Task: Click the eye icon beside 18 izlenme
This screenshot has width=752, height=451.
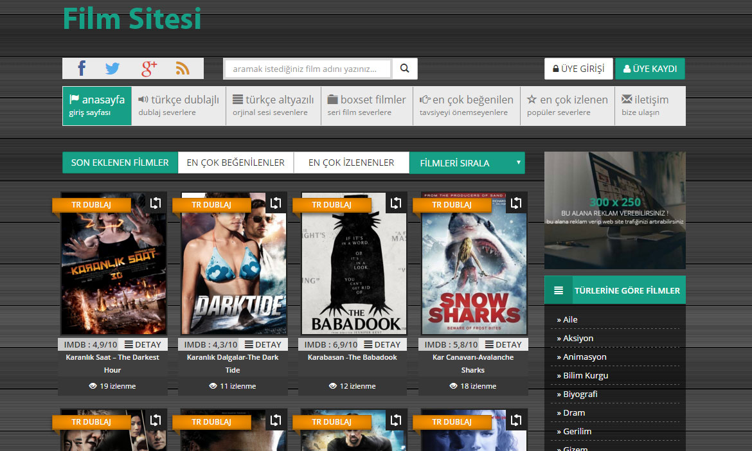Action: (x=453, y=386)
